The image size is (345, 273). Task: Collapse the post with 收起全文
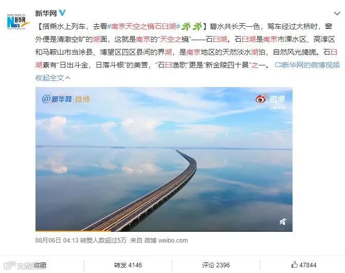(x=53, y=78)
